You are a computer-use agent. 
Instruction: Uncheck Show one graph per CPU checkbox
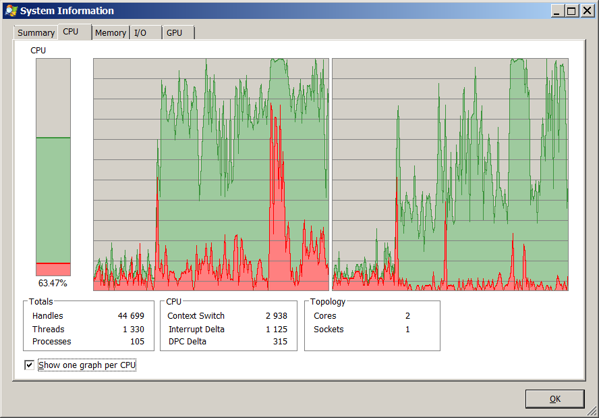(29, 365)
